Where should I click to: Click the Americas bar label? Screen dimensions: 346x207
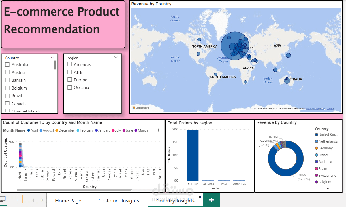240,184
